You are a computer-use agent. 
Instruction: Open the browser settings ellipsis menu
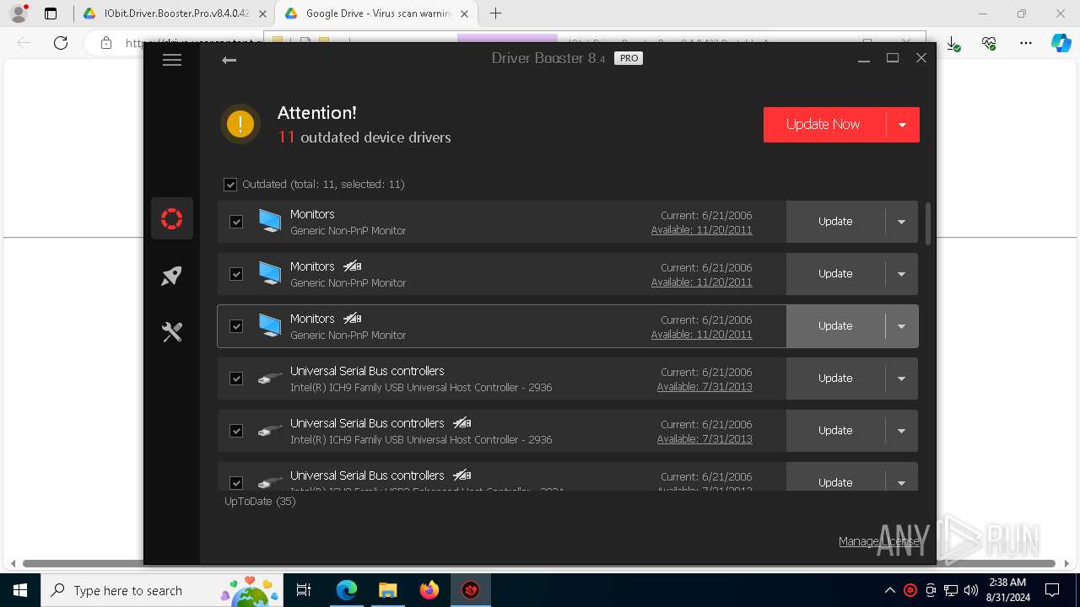1026,43
